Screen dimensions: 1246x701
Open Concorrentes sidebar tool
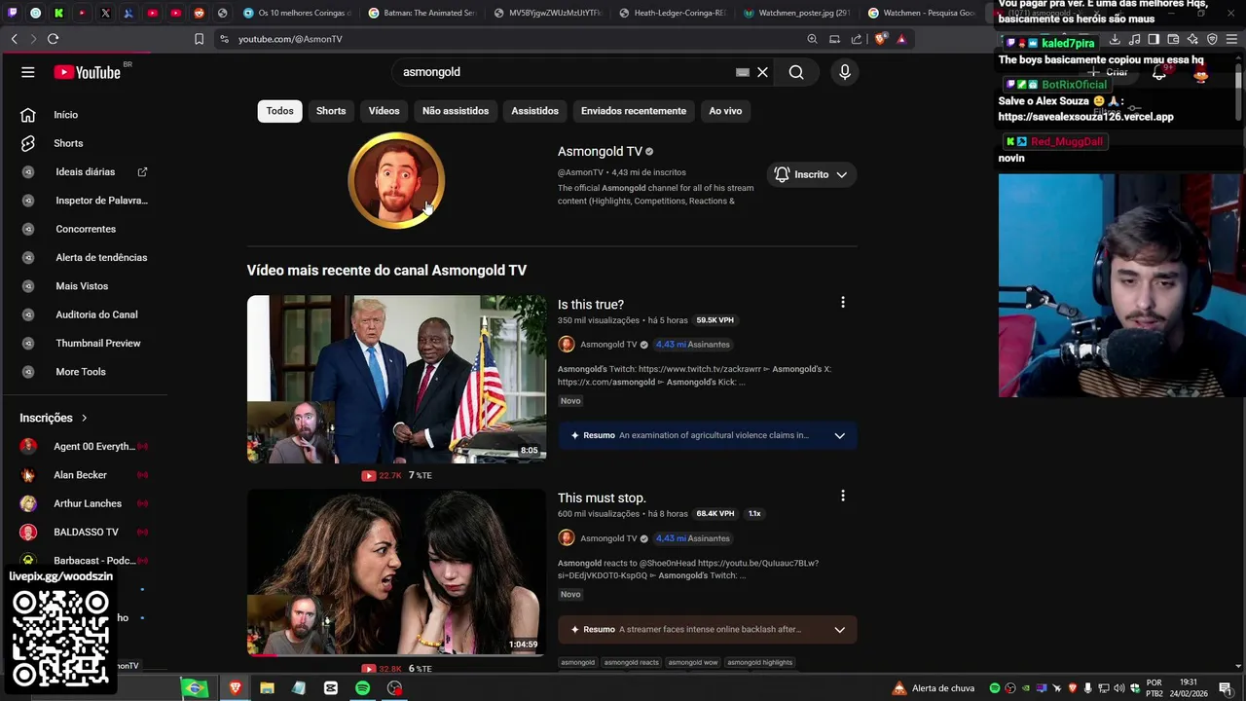(x=84, y=229)
